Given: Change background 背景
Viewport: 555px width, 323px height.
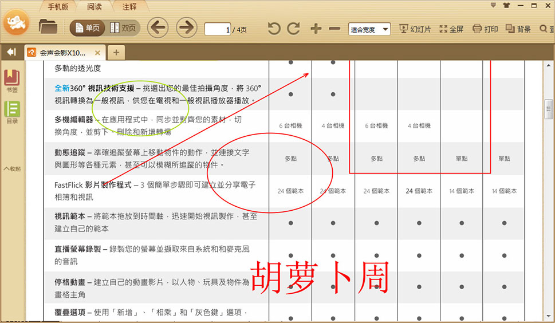Looking at the screenshot, I should point(518,29).
